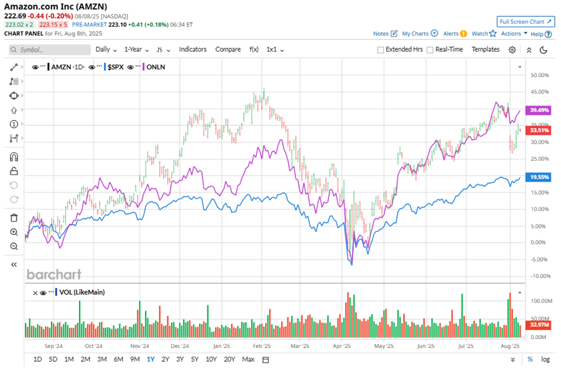Zoom out of the chart

[14, 246]
